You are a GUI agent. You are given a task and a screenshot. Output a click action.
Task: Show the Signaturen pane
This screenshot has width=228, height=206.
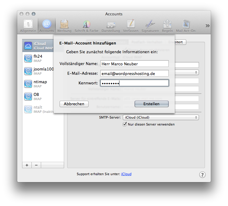point(150,26)
